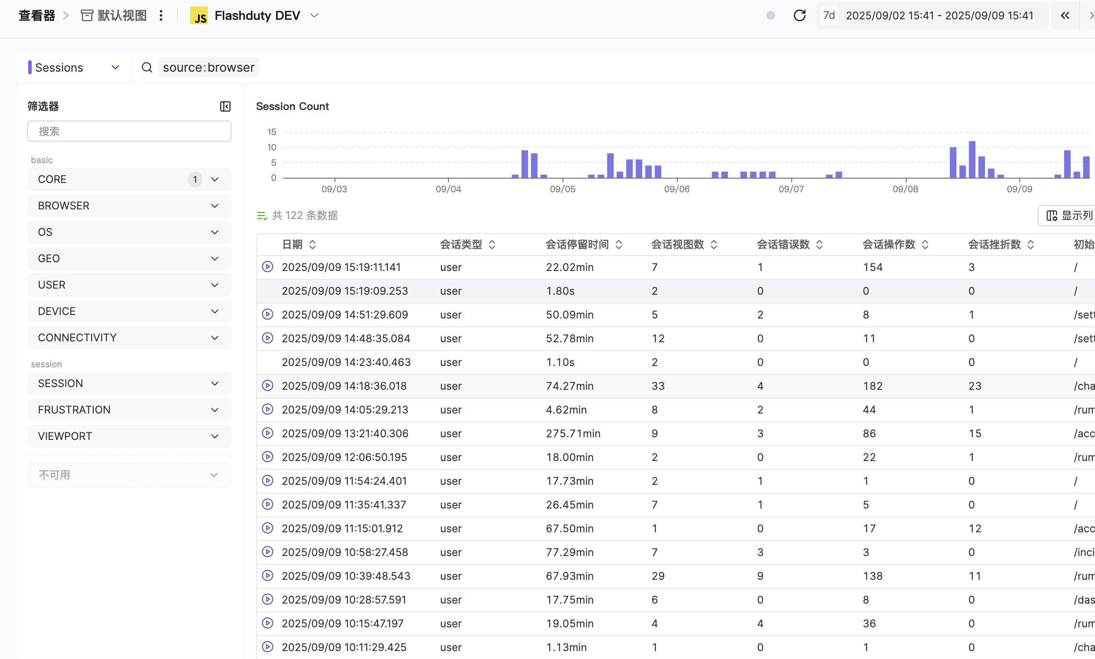The image size is (1095, 659).
Task: Play session replay for 10:15:47.197 row
Action: coord(268,623)
